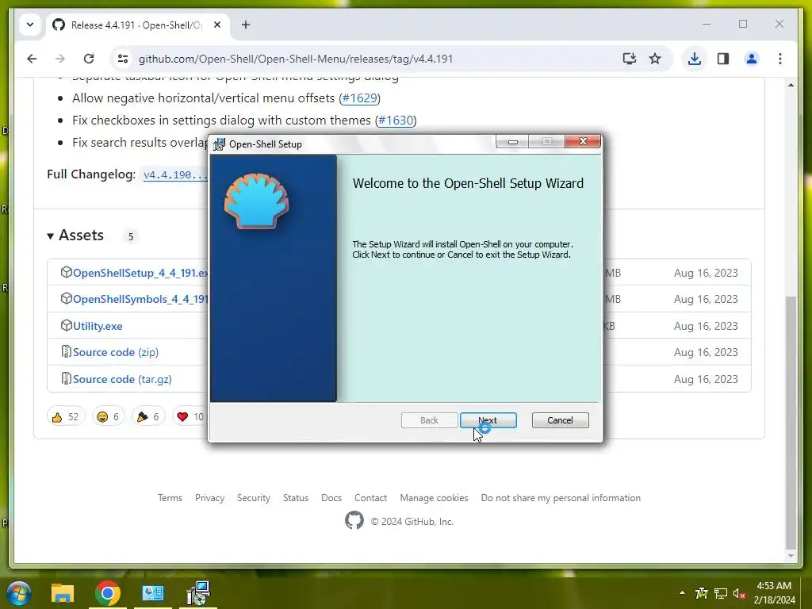The image size is (812, 609).
Task: Click Chrome icon in taskbar
Action: click(108, 593)
